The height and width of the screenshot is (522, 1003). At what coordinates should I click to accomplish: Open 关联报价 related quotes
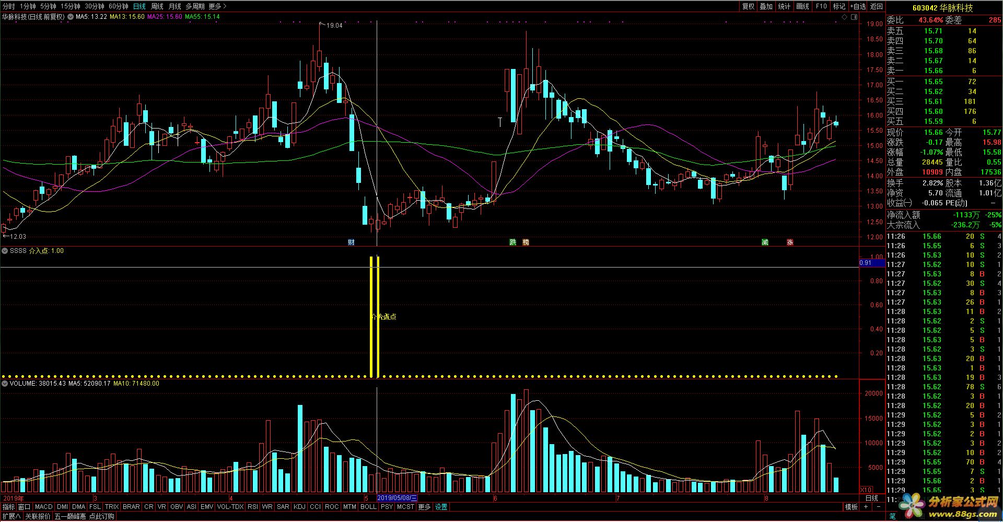tap(38, 516)
